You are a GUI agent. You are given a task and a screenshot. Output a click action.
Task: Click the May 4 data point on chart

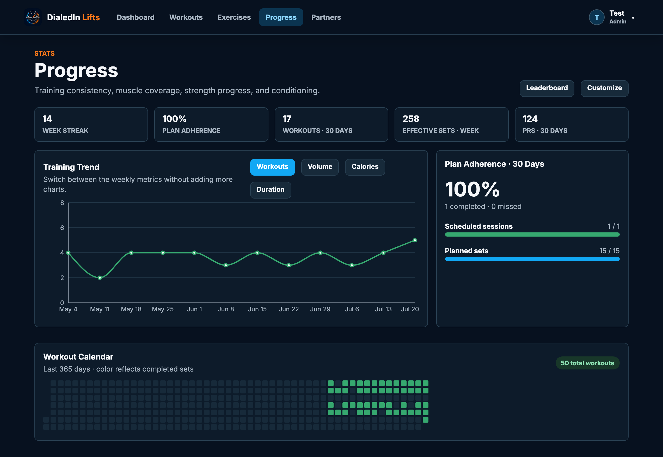coord(68,252)
